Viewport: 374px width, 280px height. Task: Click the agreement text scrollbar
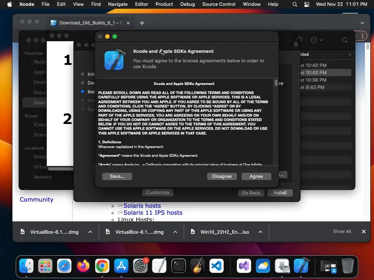(x=276, y=83)
